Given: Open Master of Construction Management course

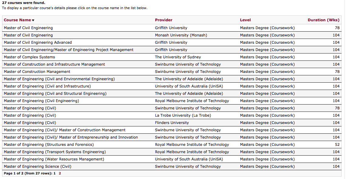Looking at the screenshot, I should 37,72.
